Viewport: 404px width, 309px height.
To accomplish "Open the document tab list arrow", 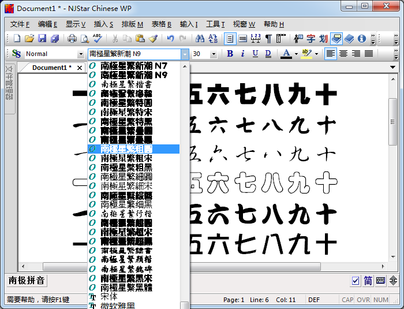I will tap(392, 68).
